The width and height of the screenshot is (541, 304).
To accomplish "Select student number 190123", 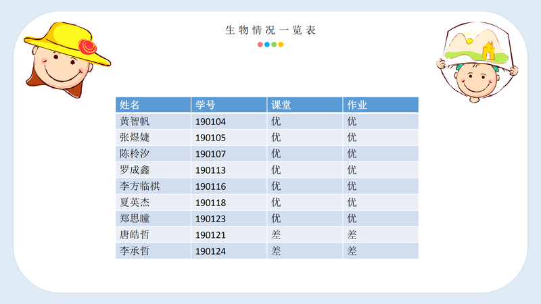I will click(x=210, y=219).
